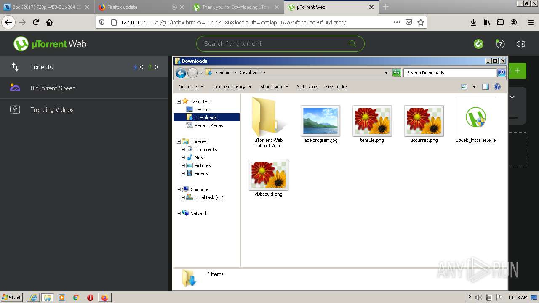Expand the Documents library node

pyautogui.click(x=183, y=149)
